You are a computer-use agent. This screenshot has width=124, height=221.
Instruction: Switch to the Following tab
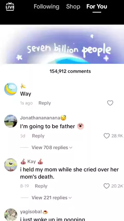[x=47, y=7]
